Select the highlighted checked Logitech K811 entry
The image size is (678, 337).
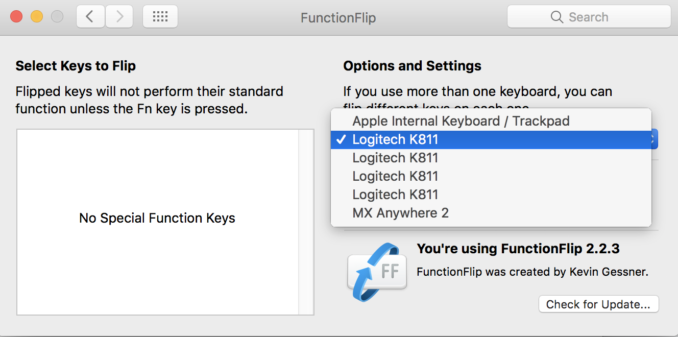pyautogui.click(x=395, y=139)
